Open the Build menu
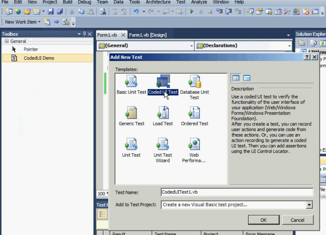Image resolution: width=326 pixels, height=235 pixels. click(x=67, y=2)
